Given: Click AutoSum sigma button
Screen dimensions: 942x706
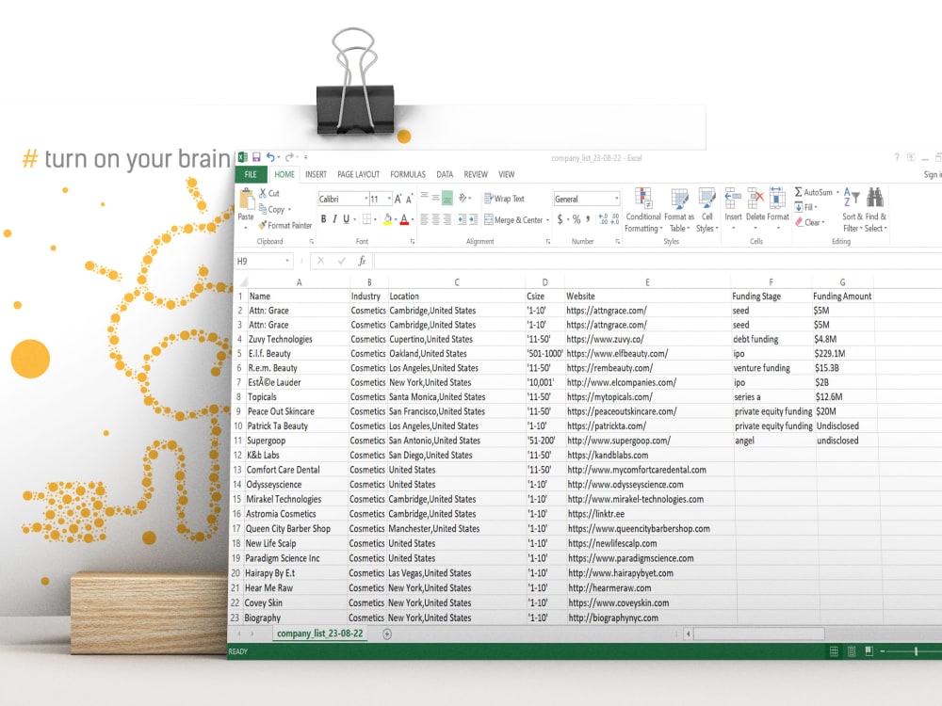Looking at the screenshot, I should coord(814,192).
